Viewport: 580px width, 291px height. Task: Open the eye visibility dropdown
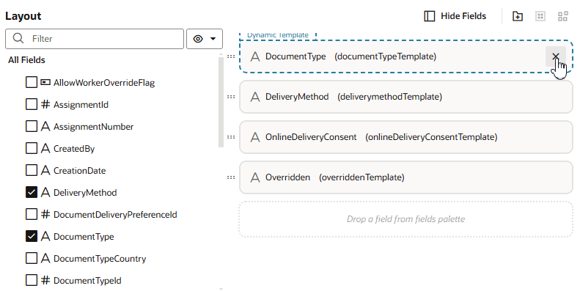pos(205,39)
